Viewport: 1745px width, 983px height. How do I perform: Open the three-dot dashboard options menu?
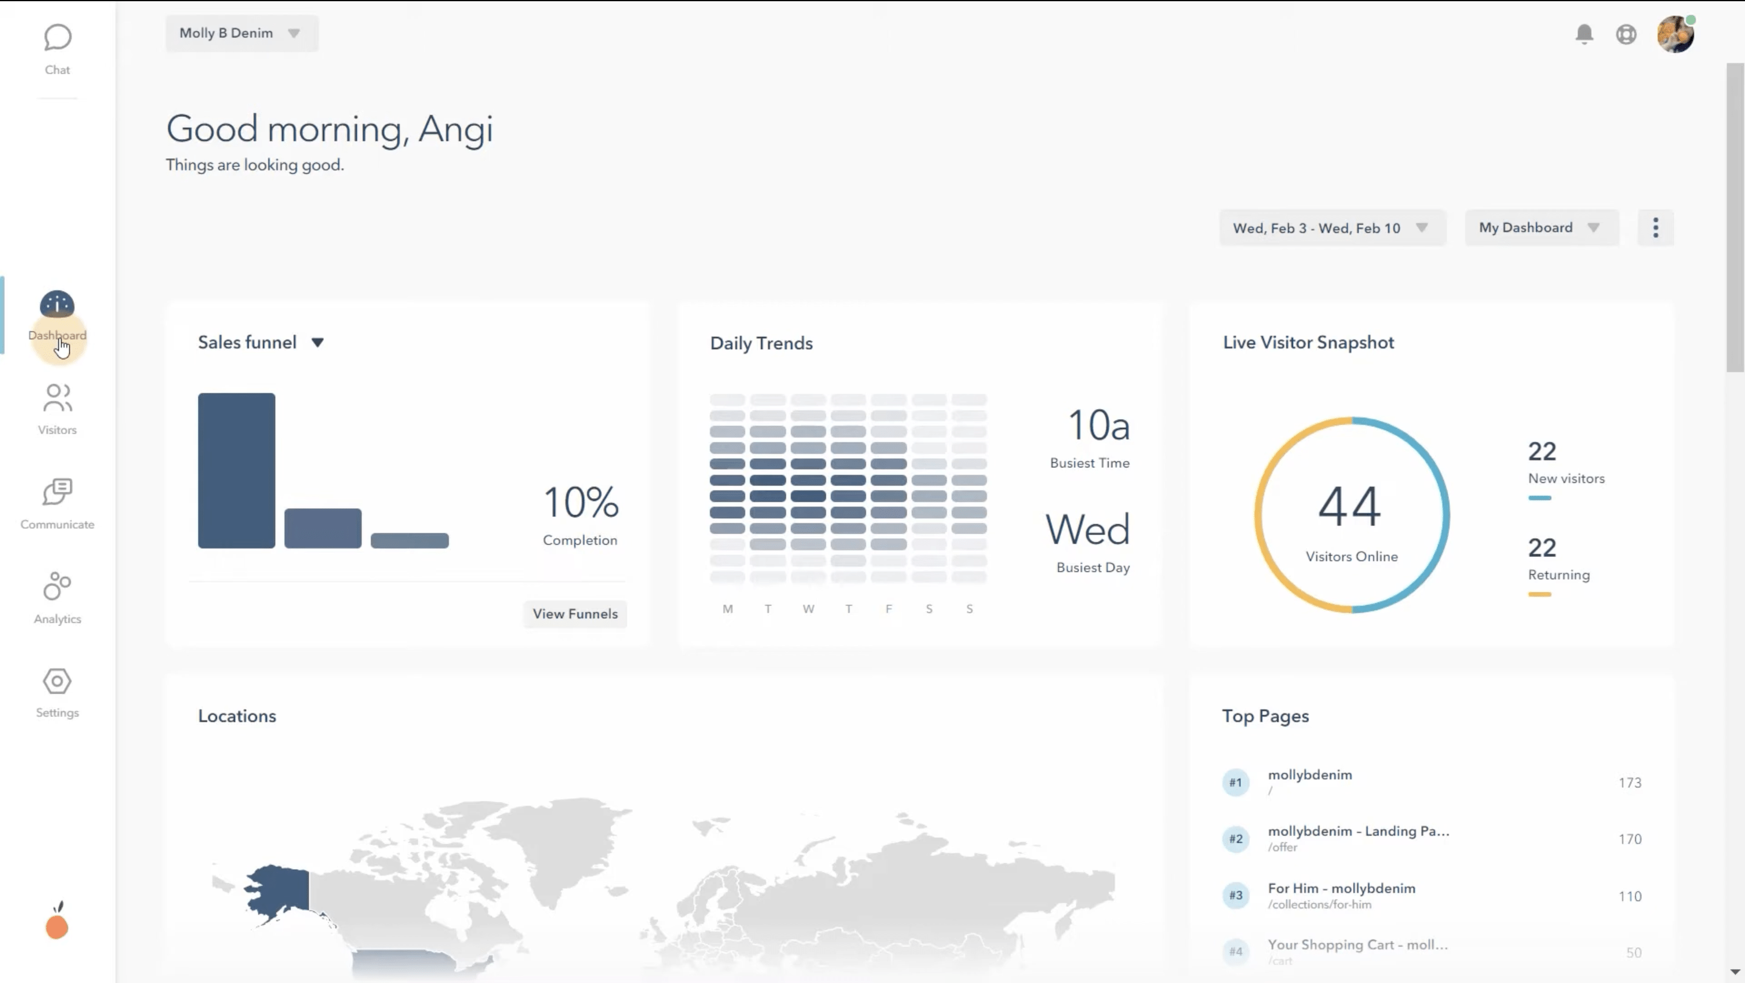(1655, 228)
